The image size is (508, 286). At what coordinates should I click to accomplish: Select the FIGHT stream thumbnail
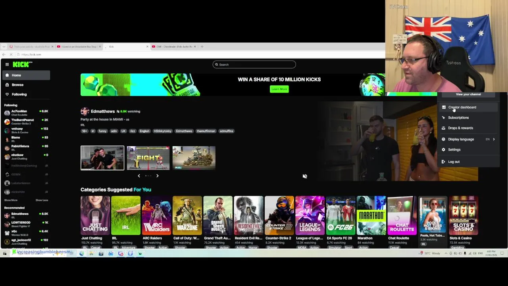pos(148,158)
